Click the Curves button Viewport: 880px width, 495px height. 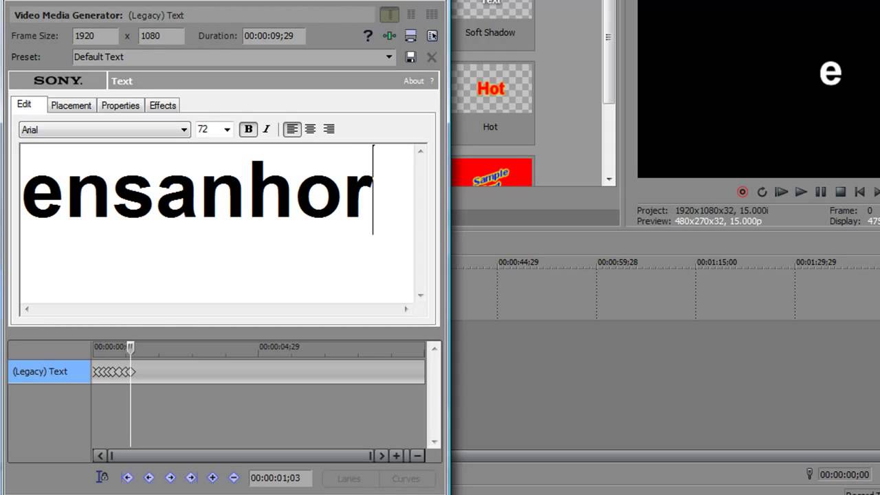(x=406, y=478)
